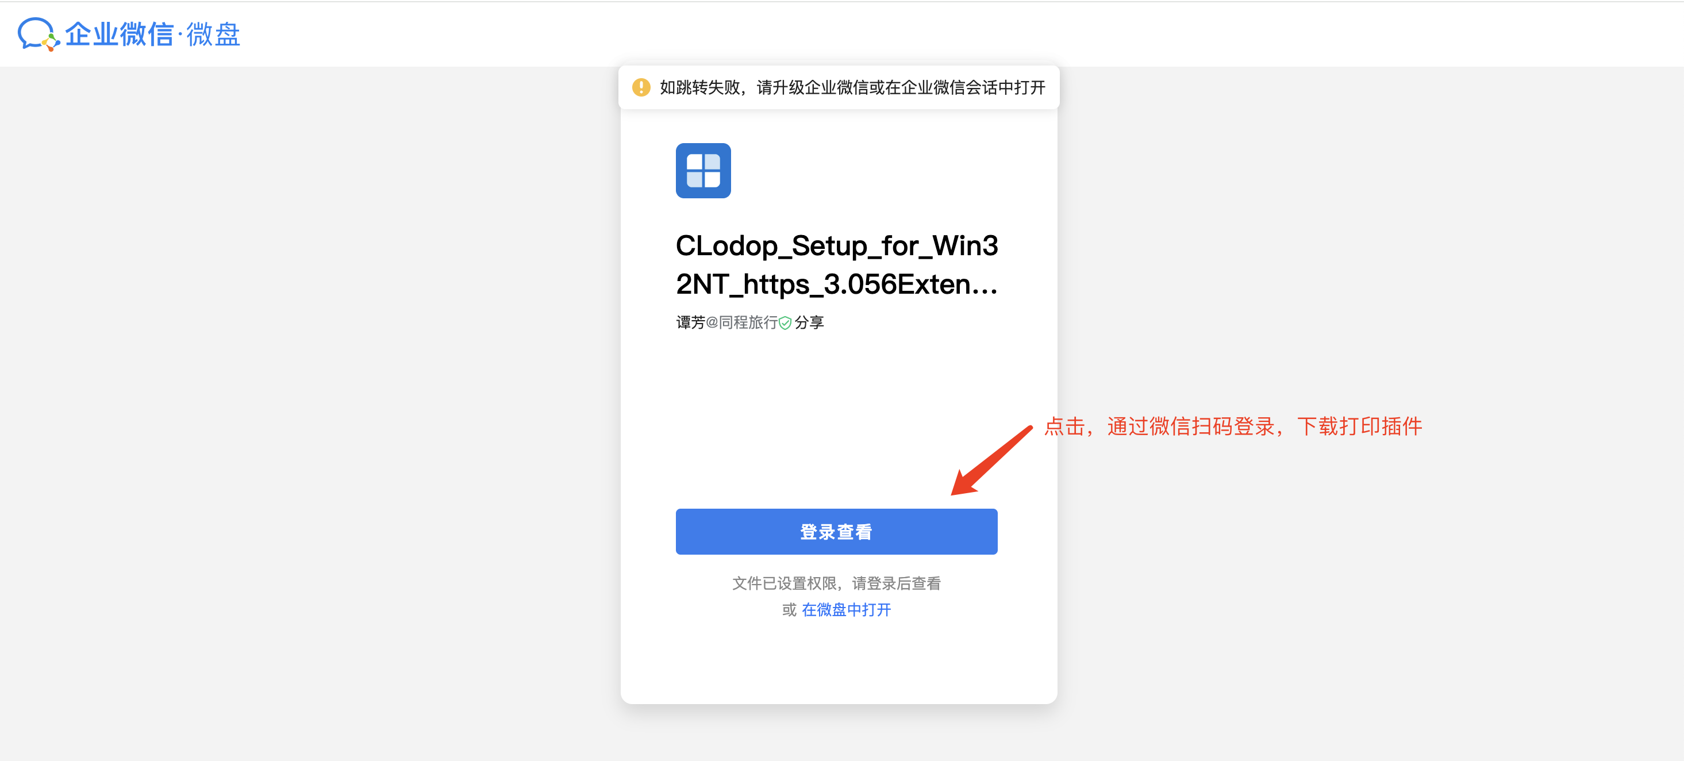
Task: Click the 企业微信·微盘 header title text
Action: [x=152, y=34]
